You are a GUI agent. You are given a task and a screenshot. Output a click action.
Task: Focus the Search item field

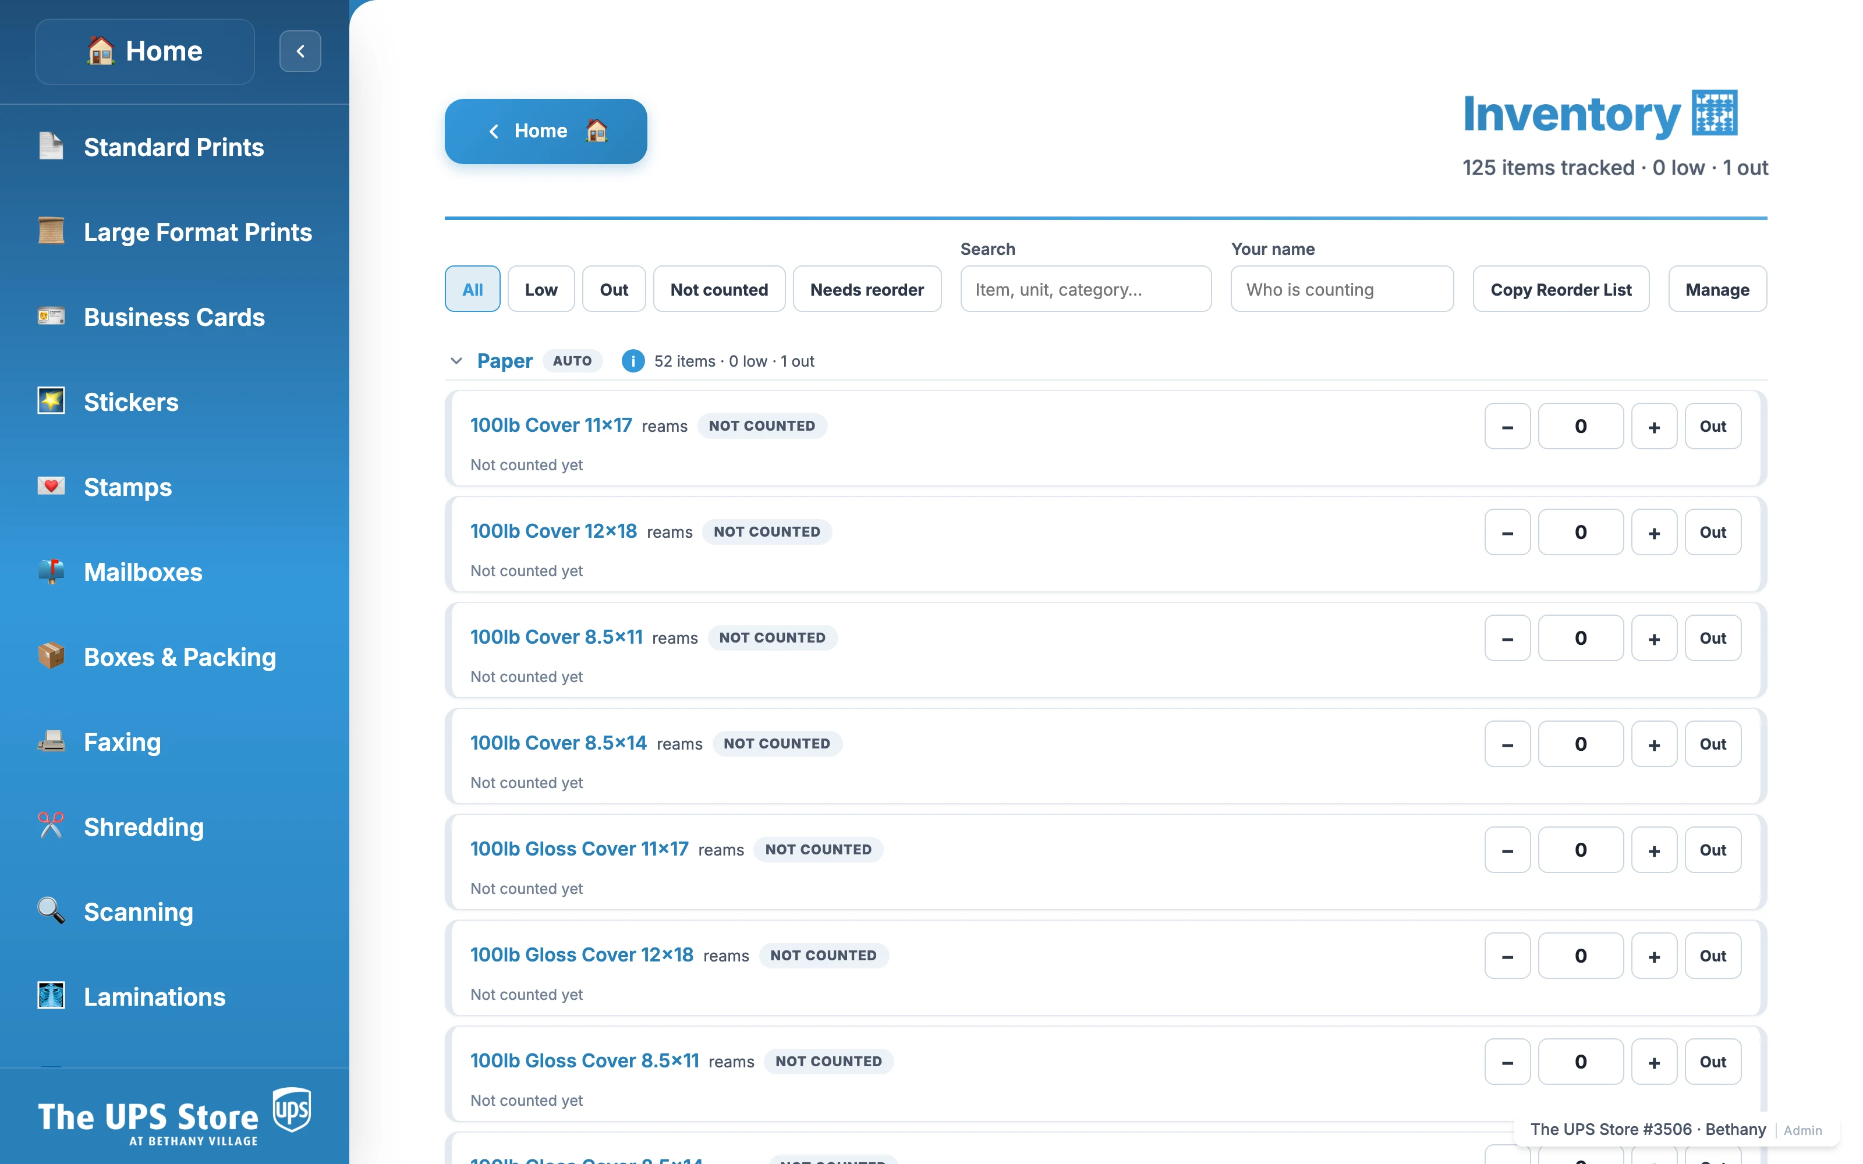click(x=1085, y=289)
